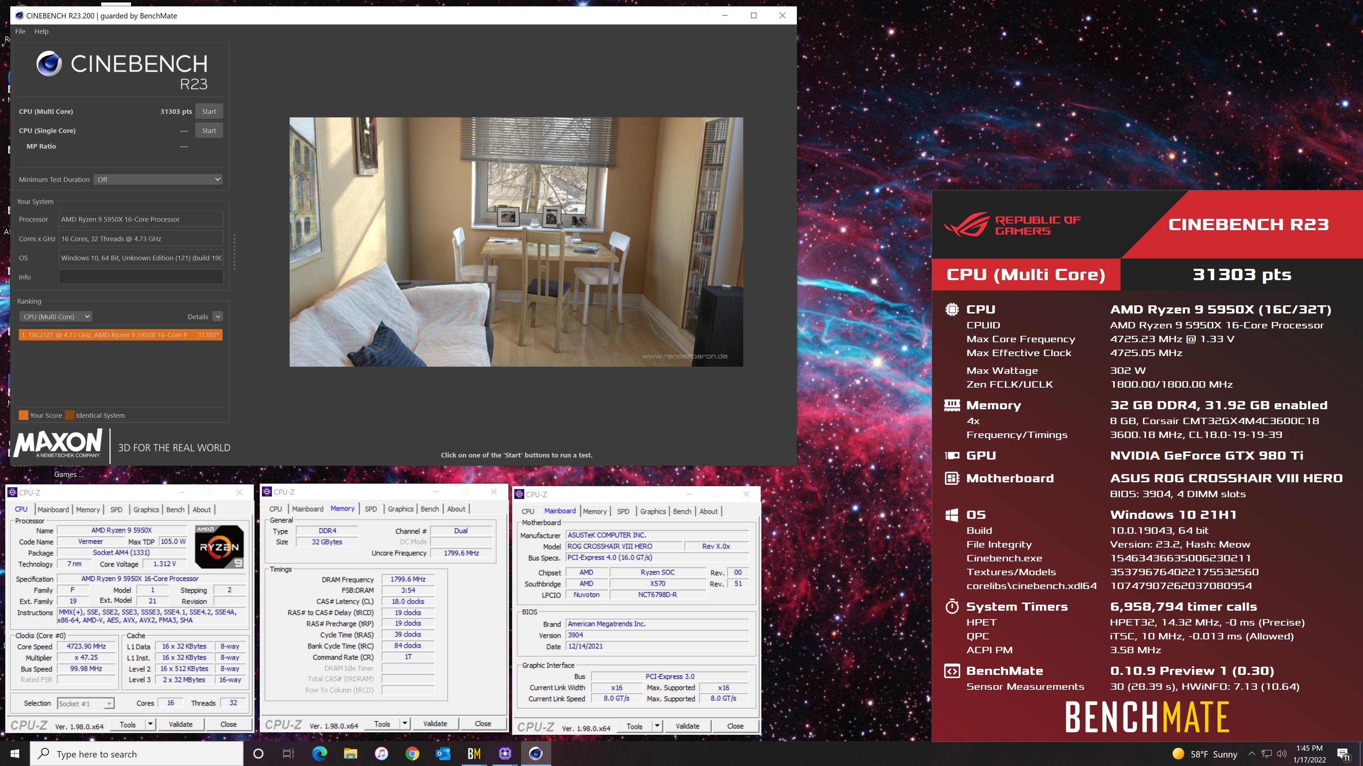Click Validate in the Mainboard CPU-Z window
The height and width of the screenshot is (766, 1363).
687,726
